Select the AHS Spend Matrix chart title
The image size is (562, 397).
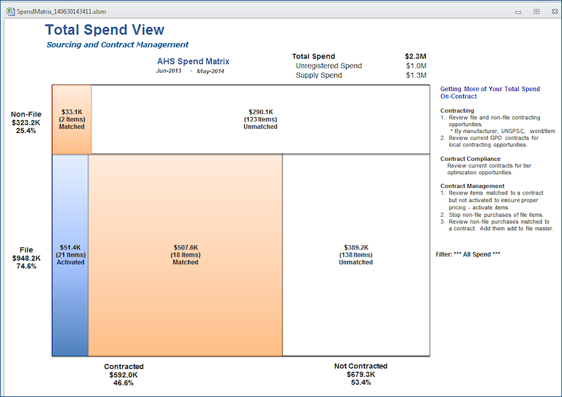193,62
